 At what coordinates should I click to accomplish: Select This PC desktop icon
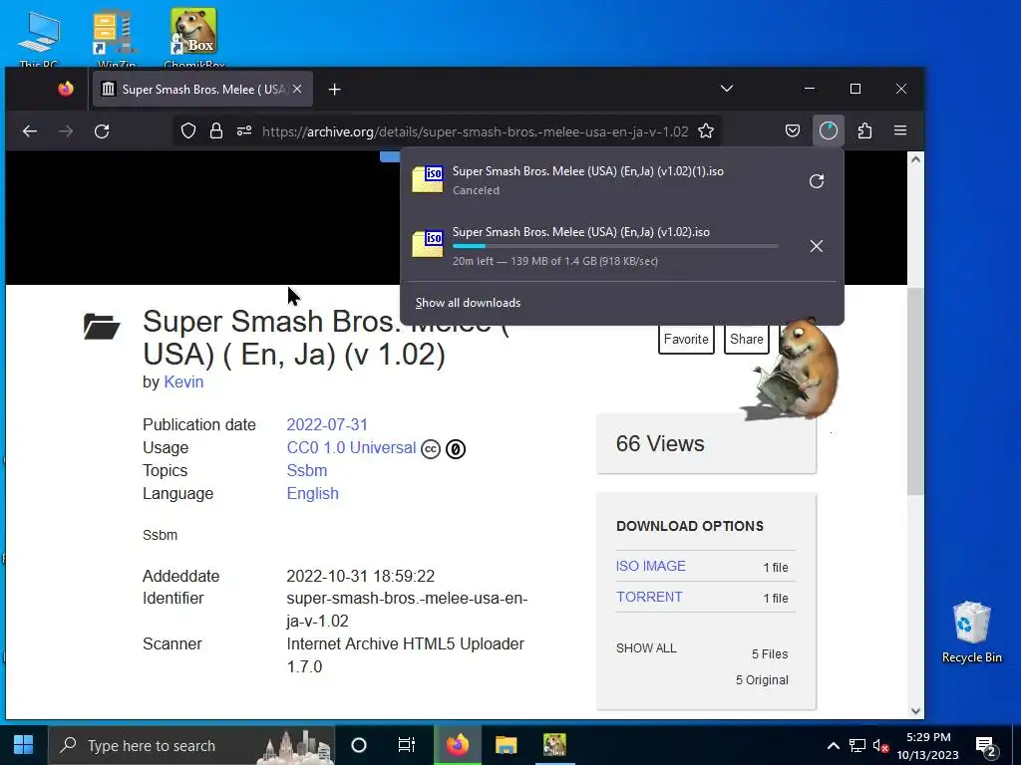(39, 39)
